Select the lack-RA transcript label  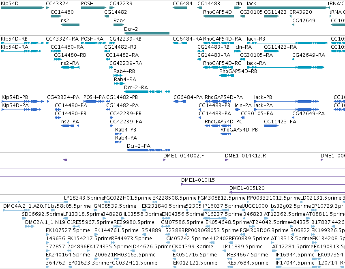(x=257, y=63)
